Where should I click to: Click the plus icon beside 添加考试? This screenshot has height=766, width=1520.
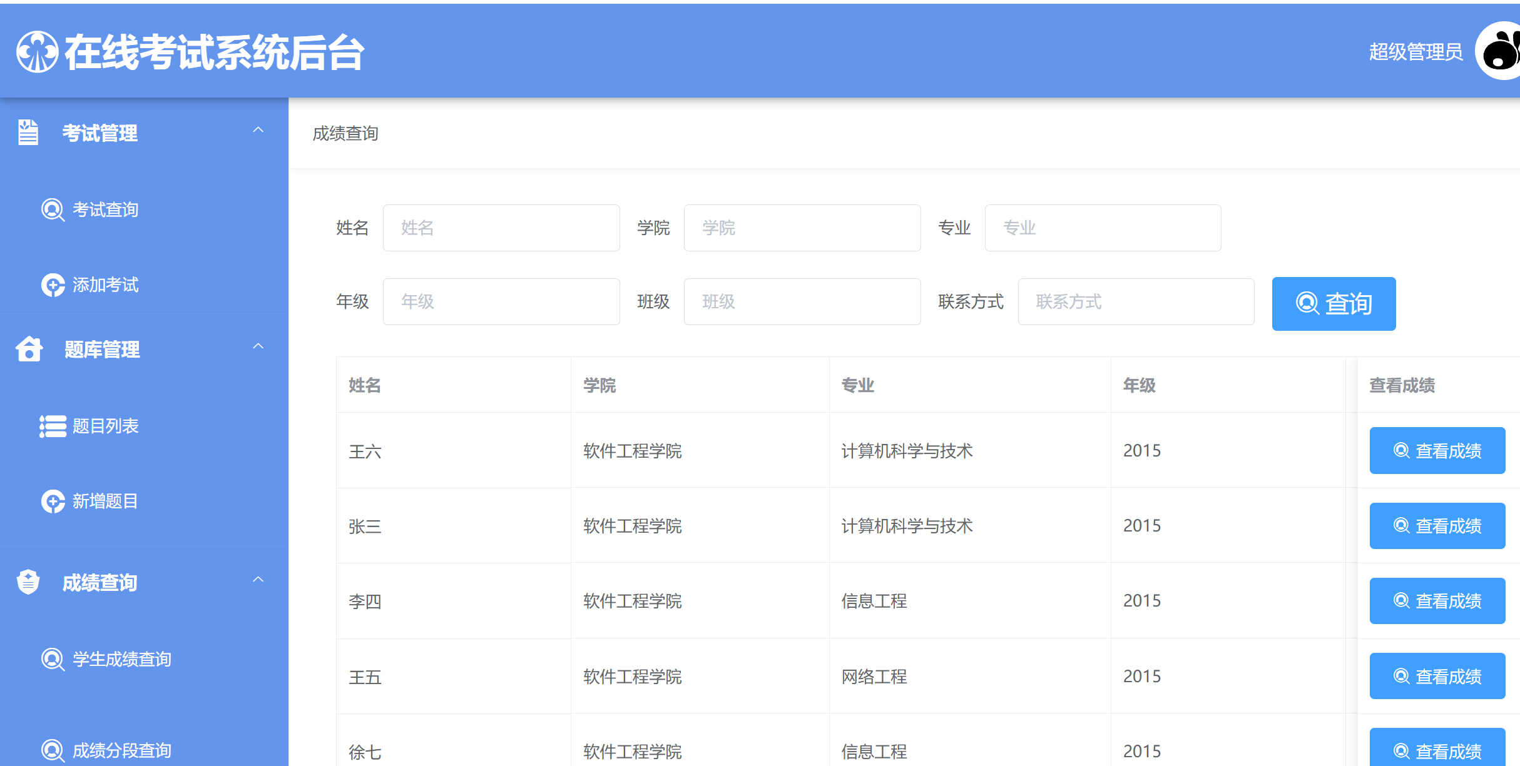[x=52, y=285]
